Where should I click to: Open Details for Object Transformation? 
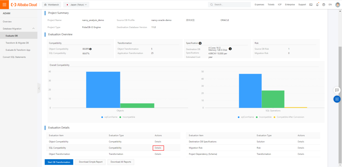point(158,154)
